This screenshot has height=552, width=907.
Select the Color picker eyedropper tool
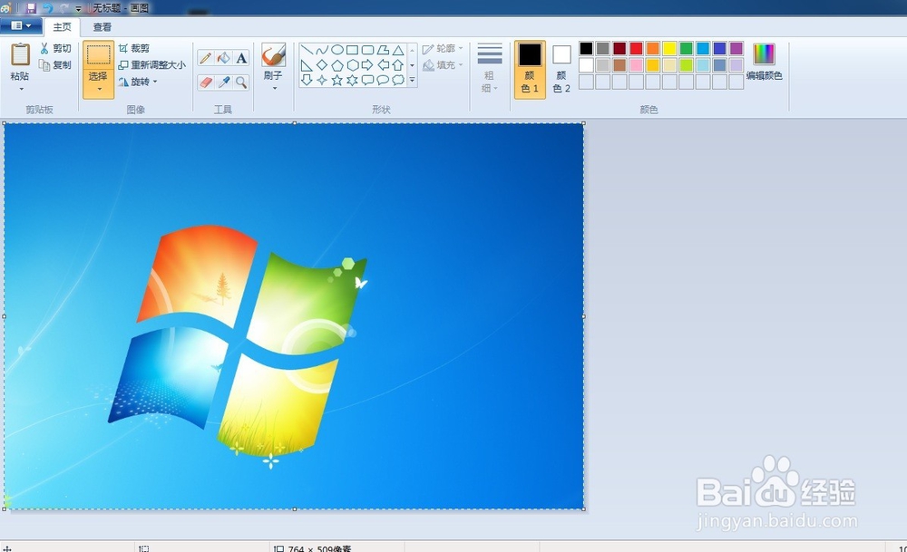223,82
